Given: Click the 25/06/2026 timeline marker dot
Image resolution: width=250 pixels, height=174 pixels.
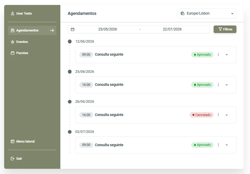Looking at the screenshot, I should (70, 72).
